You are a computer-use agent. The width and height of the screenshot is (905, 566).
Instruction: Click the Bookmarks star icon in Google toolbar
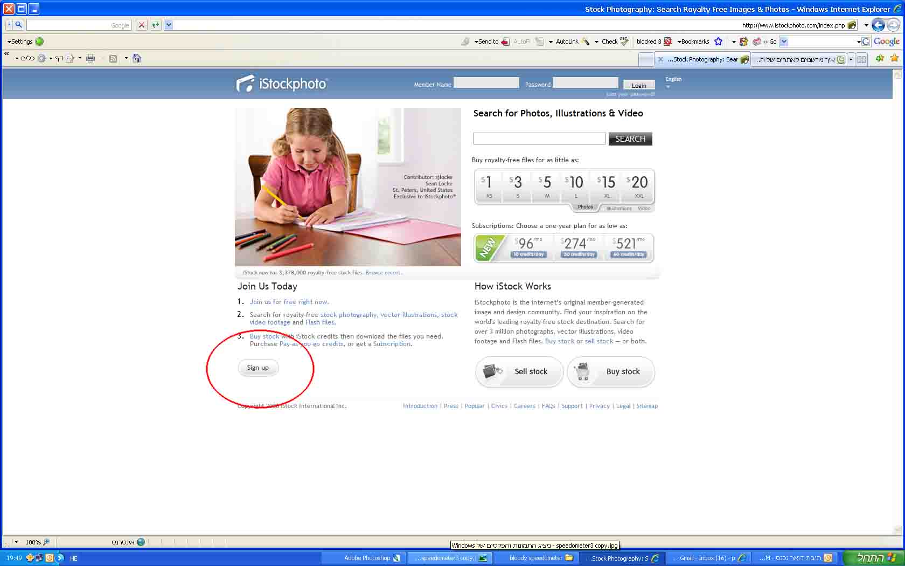click(x=718, y=42)
